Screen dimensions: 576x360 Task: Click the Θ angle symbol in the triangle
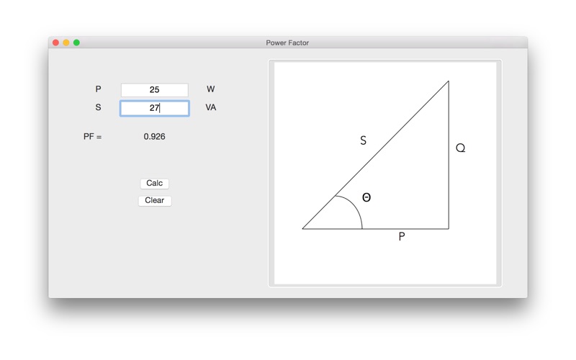pyautogui.click(x=366, y=197)
